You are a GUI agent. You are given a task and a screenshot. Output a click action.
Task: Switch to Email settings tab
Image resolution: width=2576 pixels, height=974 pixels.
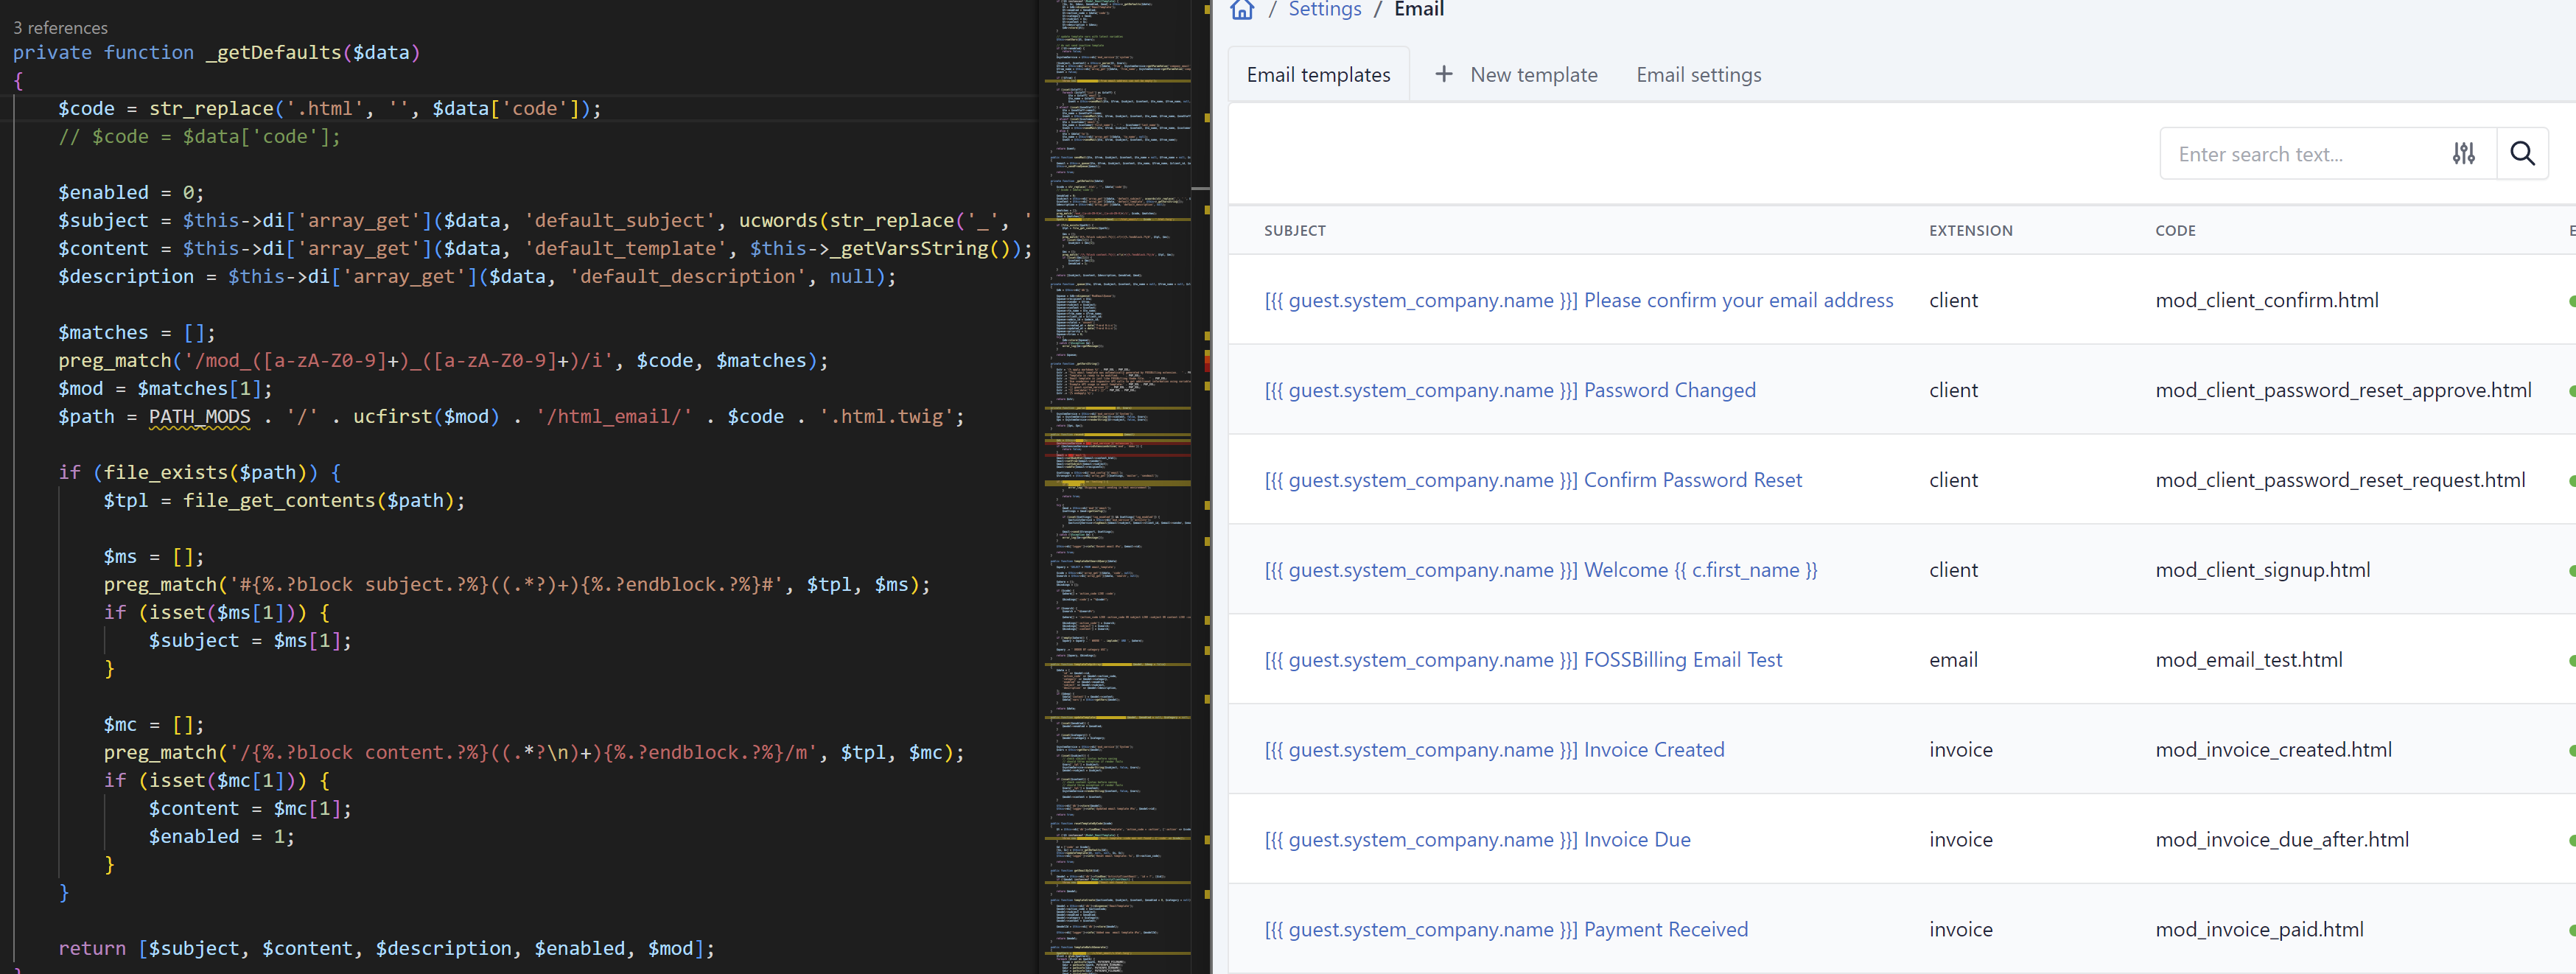1698,75
